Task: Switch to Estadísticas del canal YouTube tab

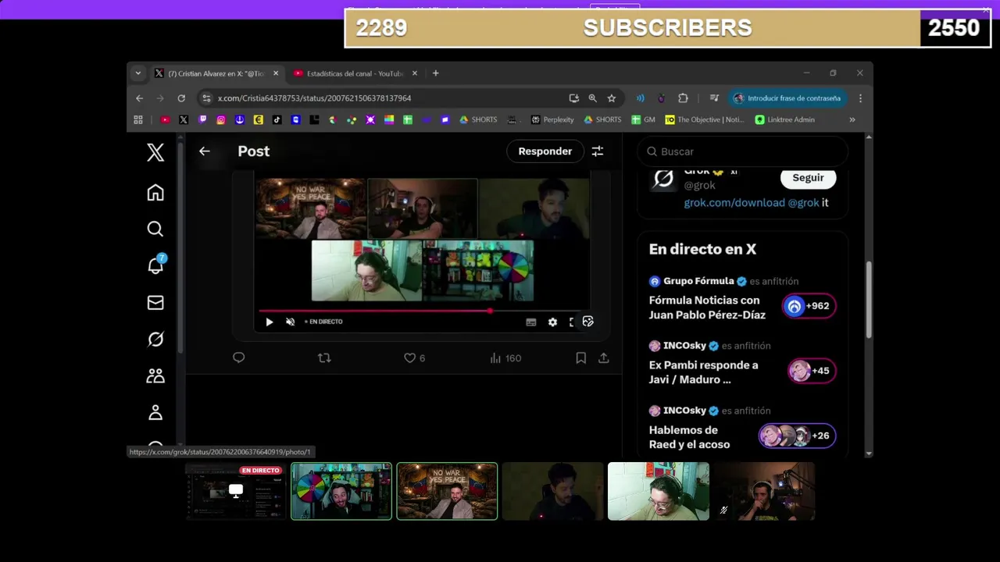Action: coord(355,73)
